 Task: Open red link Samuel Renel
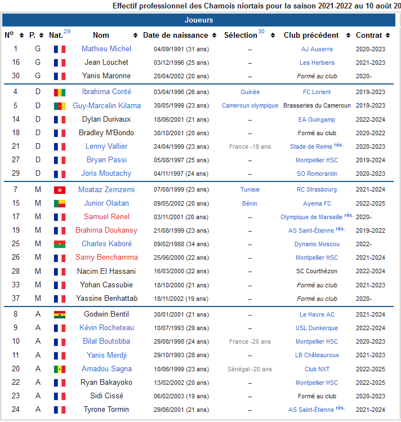(x=106, y=217)
